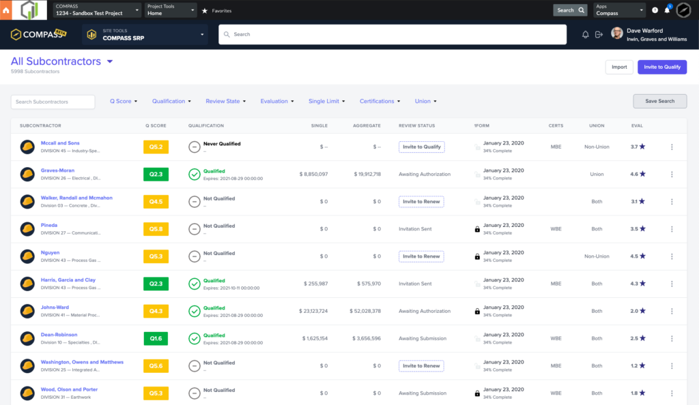Viewport: 699px width, 405px height.
Task: Click the orange home icon
Action: 5,10
